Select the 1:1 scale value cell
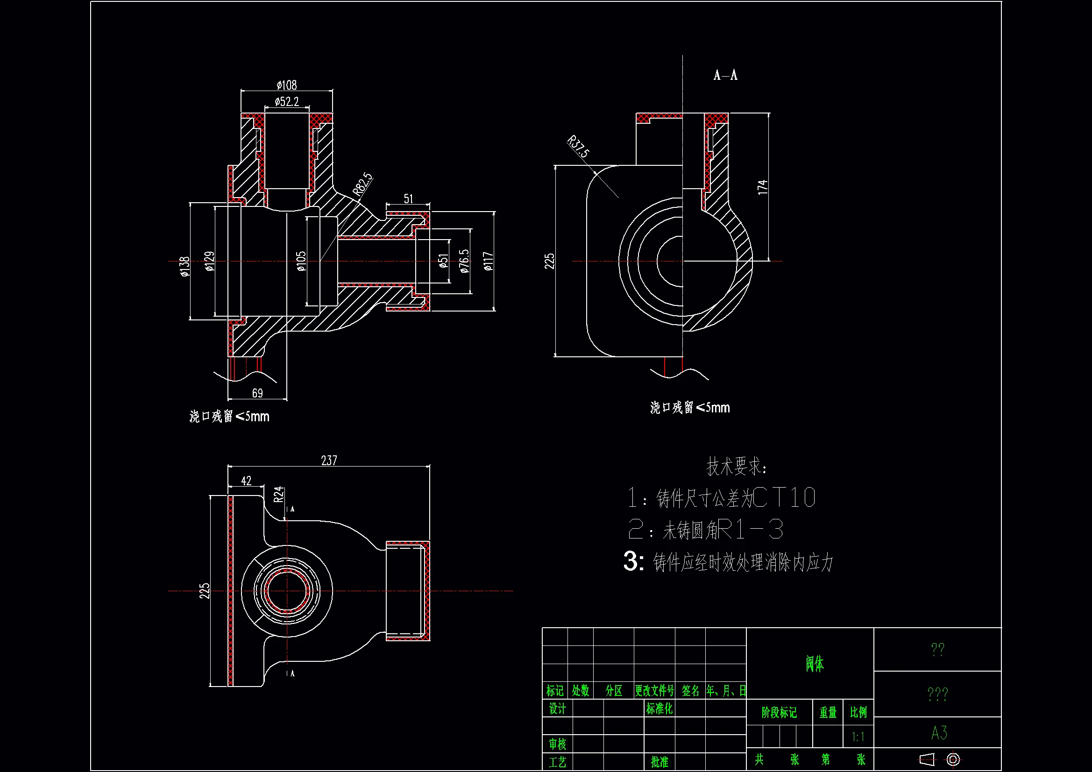 point(858,737)
